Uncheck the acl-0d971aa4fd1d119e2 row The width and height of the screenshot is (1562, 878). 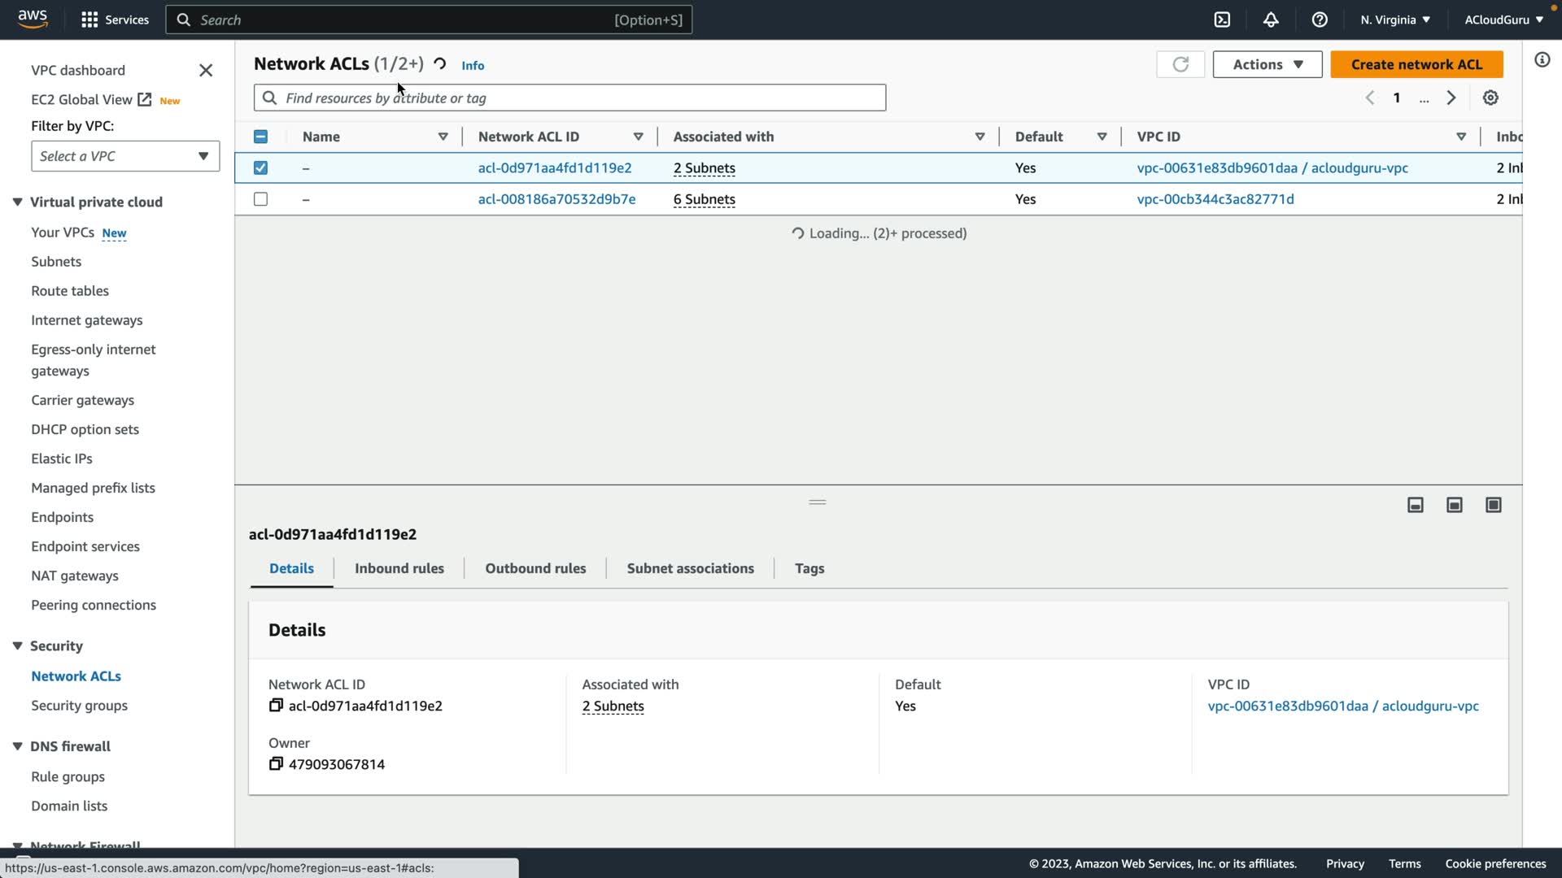pyautogui.click(x=260, y=167)
